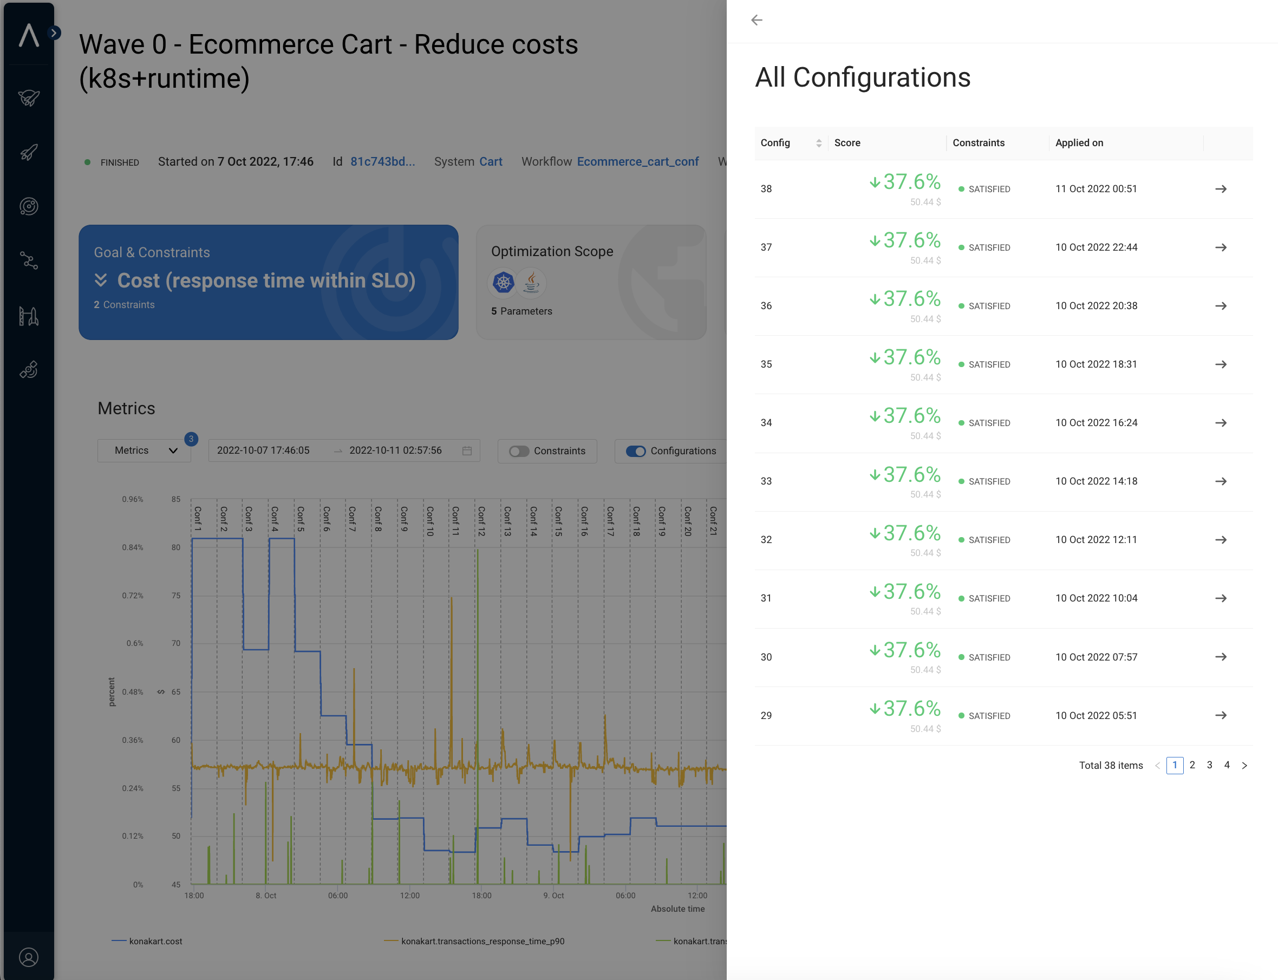The image size is (1278, 980).
Task: Open the Metrics dropdown selector
Action: coord(144,451)
